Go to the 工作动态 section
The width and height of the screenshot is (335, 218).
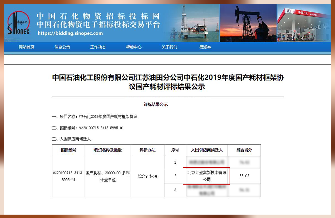point(98,47)
